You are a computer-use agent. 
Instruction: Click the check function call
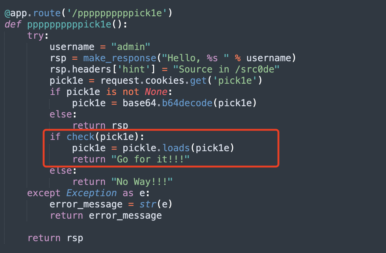pos(81,137)
